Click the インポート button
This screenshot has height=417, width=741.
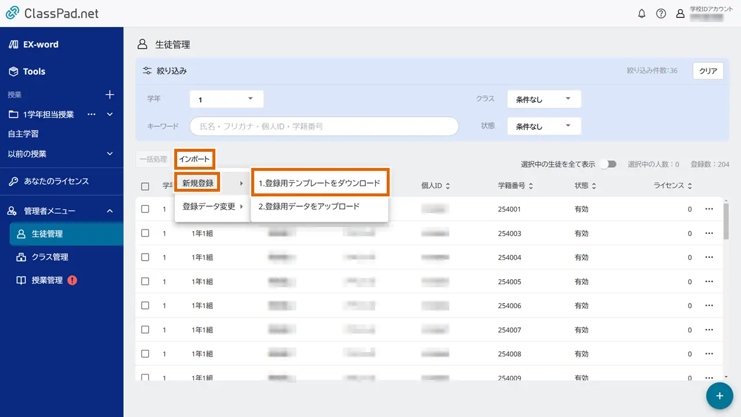pyautogui.click(x=194, y=159)
